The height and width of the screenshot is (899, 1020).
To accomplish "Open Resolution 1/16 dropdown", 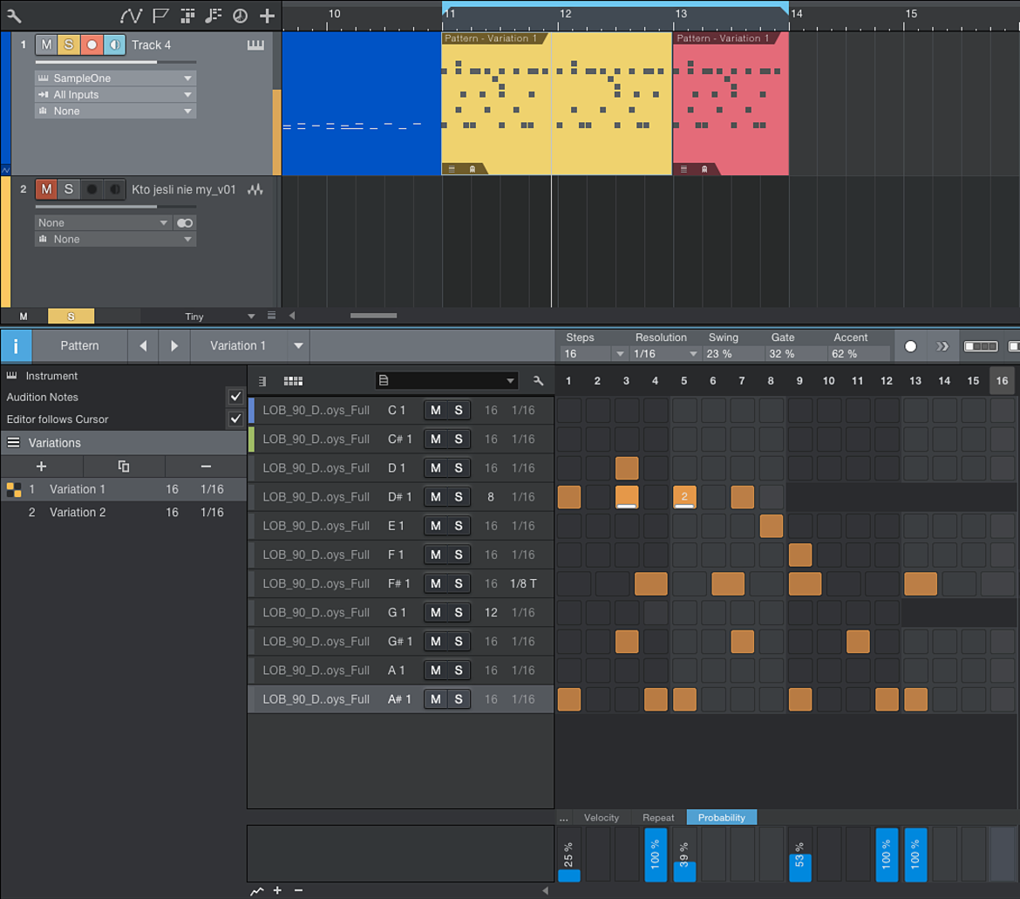I will tap(693, 354).
